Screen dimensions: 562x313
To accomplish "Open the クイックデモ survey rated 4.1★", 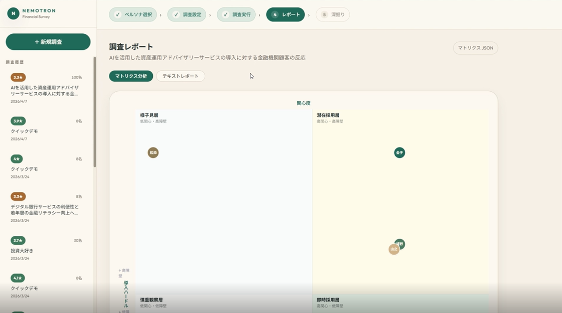I will [46, 287].
